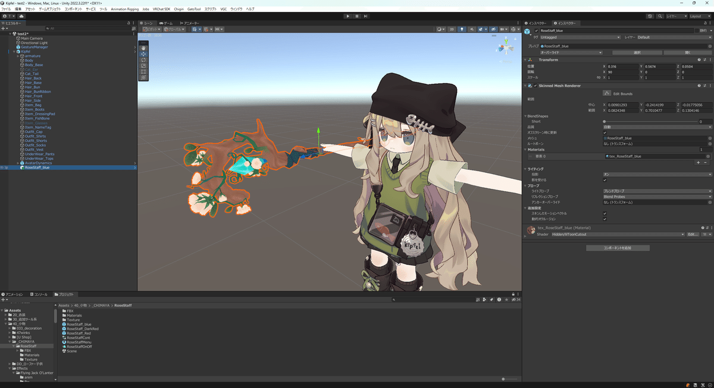
Task: Select the Scale tool in the scene toolbar
Action: pyautogui.click(x=143, y=65)
